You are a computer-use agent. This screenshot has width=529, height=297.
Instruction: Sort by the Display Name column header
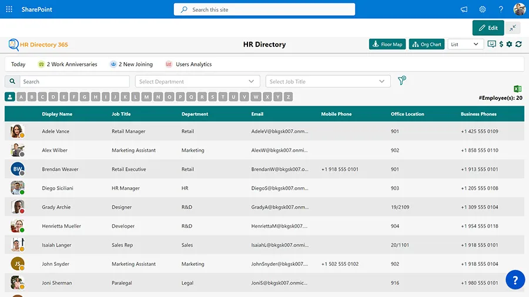pyautogui.click(x=57, y=114)
